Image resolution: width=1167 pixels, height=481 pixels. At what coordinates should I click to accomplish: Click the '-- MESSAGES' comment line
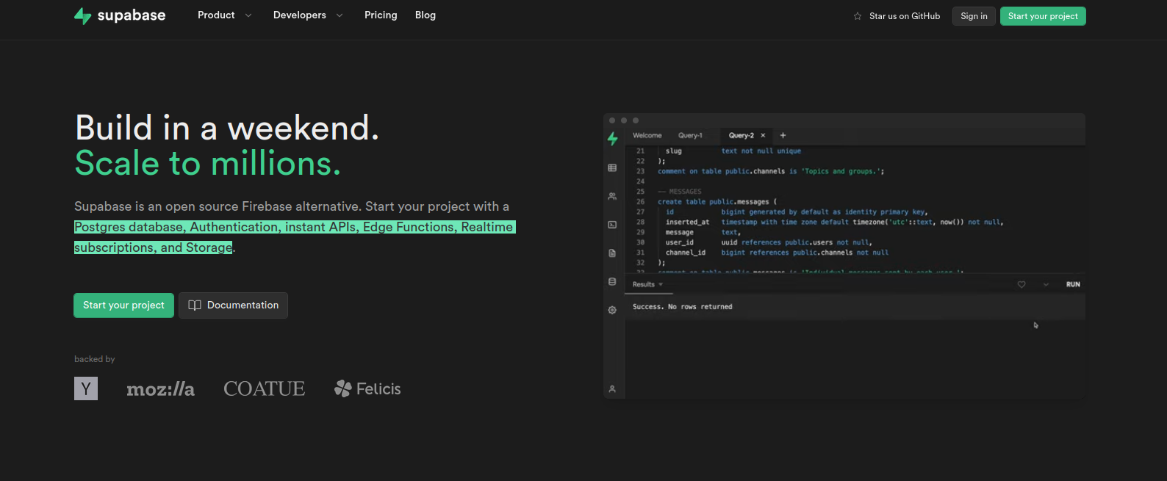(680, 192)
